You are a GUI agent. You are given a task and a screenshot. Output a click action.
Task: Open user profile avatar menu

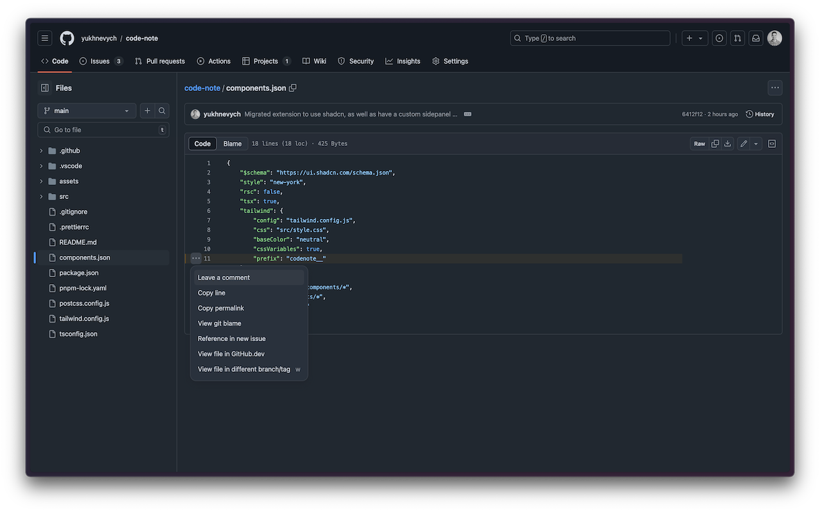pos(775,38)
